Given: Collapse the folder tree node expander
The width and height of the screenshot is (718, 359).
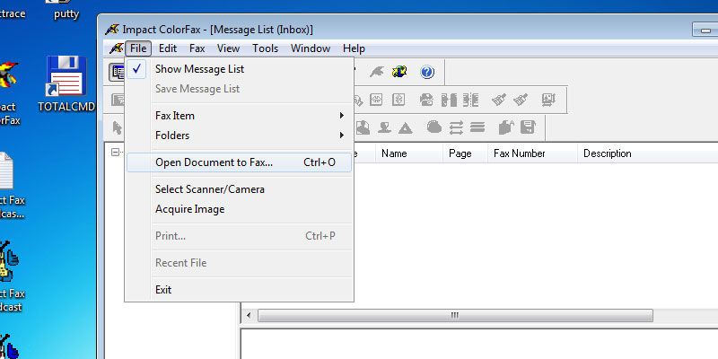Looking at the screenshot, I should point(115,153).
